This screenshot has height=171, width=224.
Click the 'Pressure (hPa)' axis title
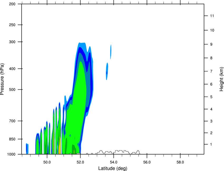pos(2,79)
